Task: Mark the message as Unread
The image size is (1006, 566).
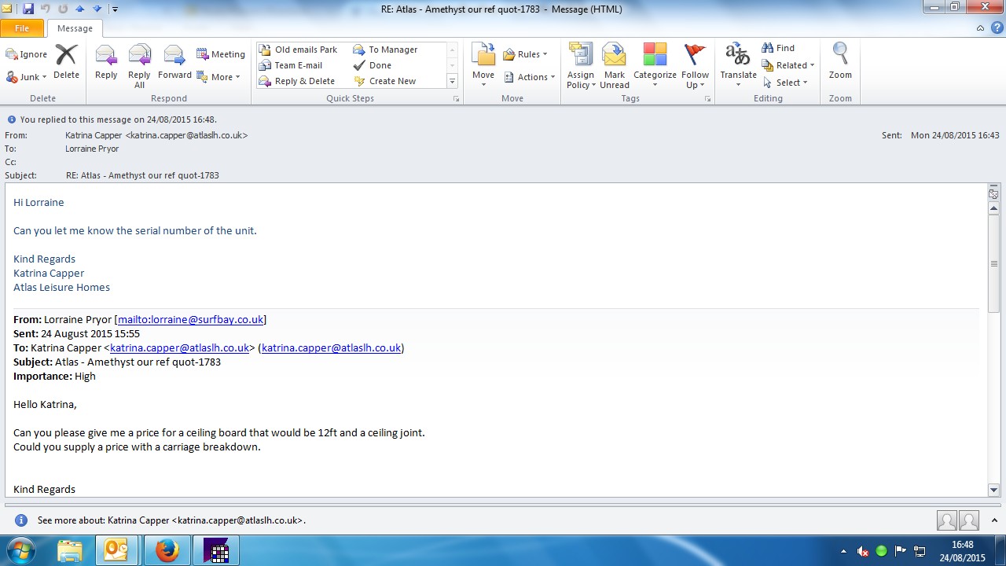Action: 614,66
